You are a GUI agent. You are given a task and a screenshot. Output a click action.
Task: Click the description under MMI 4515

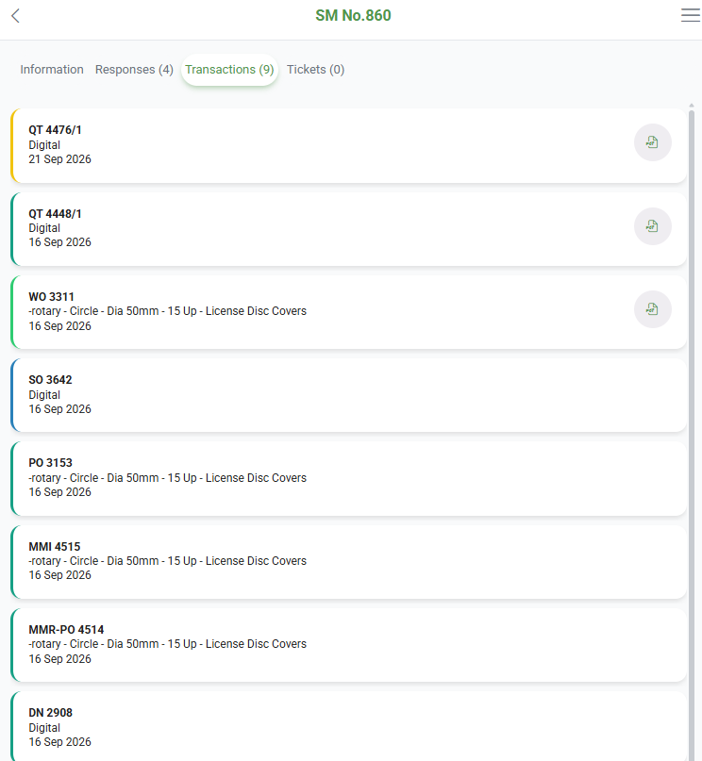coord(168,561)
